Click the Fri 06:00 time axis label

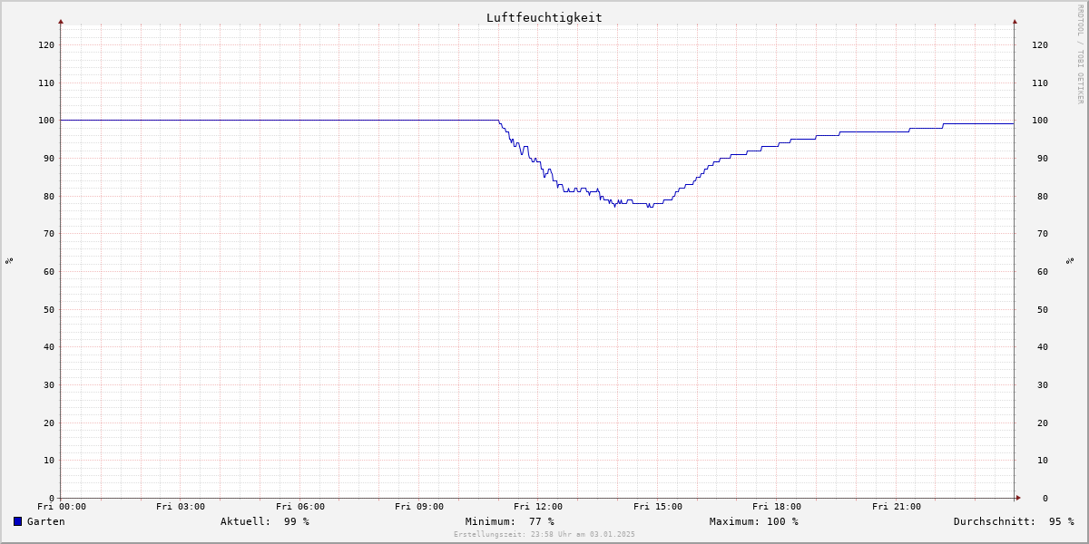[x=300, y=507]
